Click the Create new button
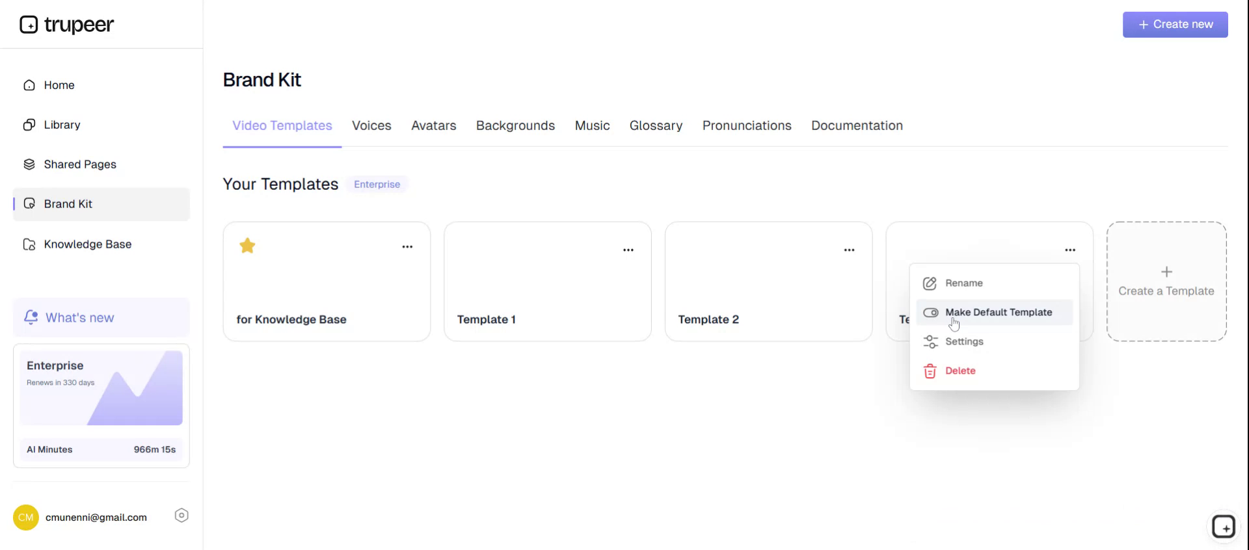This screenshot has height=550, width=1249. [x=1175, y=25]
